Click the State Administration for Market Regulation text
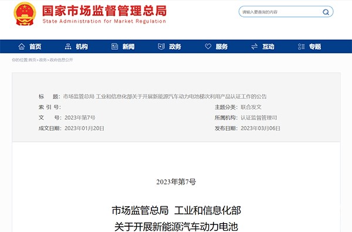The image size is (352, 232). pyautogui.click(x=104, y=21)
